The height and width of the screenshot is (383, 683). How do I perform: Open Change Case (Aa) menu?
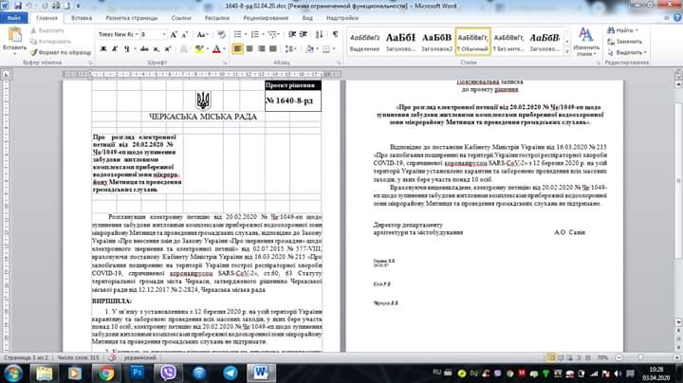pos(202,34)
